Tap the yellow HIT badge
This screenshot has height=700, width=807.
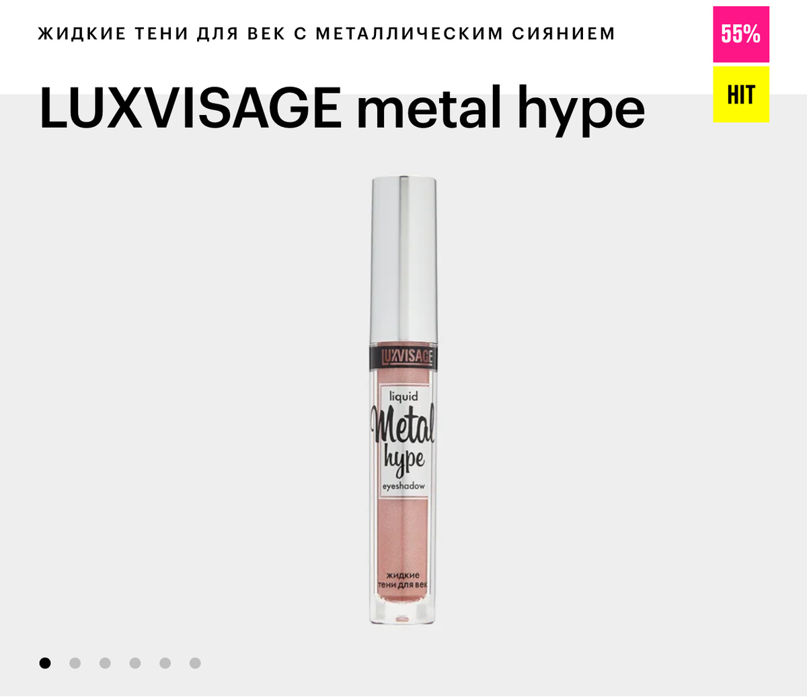point(741,95)
